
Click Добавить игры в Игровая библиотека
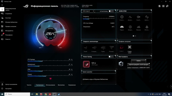(95, 79)
